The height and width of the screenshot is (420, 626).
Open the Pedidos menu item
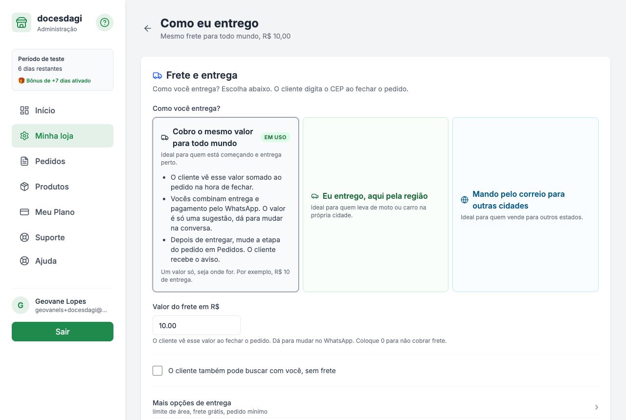(x=63, y=161)
